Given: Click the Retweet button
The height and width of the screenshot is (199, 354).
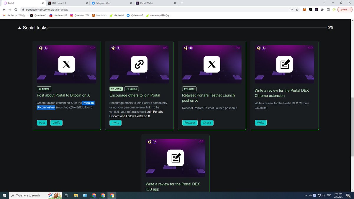Looking at the screenshot, I should pos(190,123).
